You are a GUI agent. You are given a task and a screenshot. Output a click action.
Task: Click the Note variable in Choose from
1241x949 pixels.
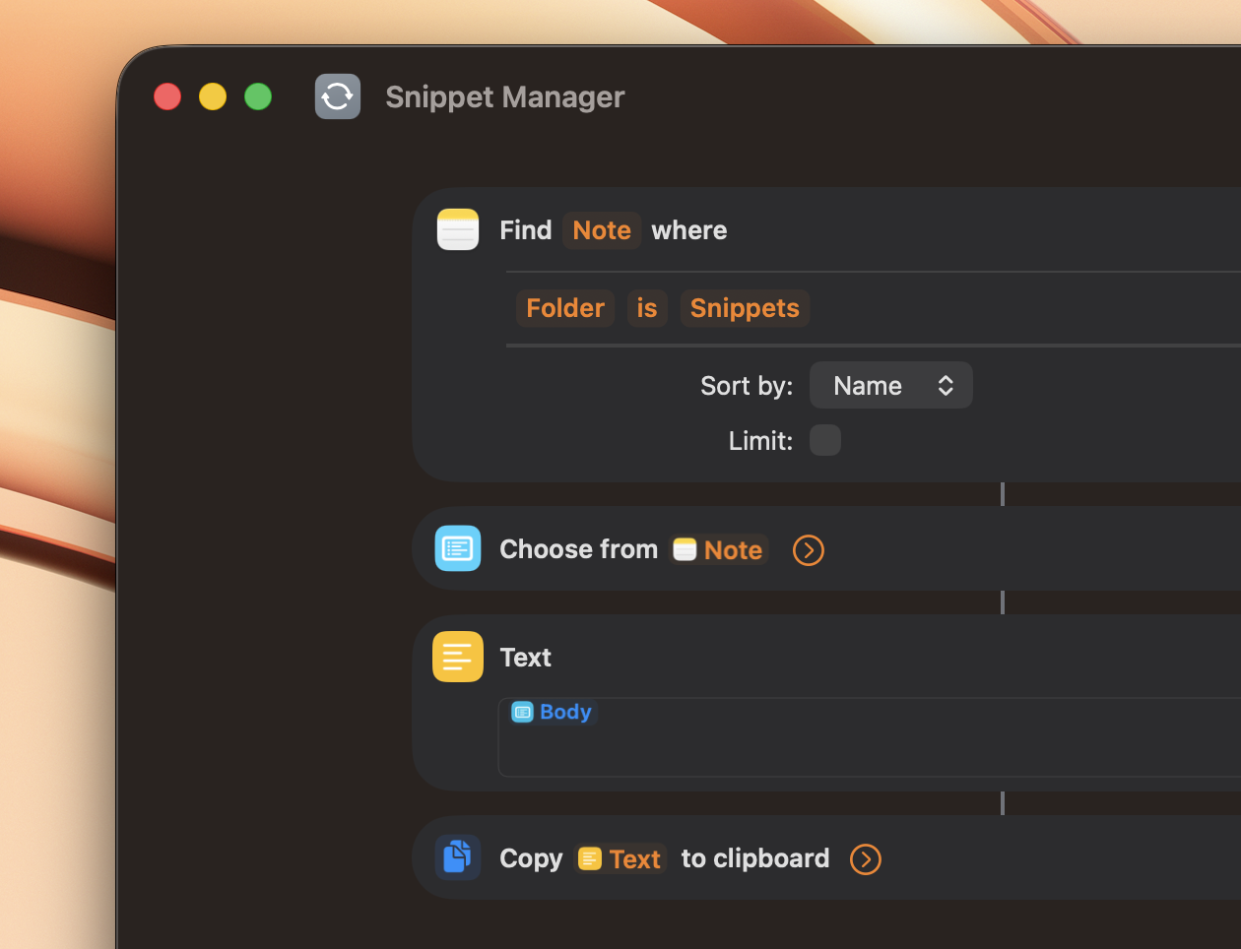pos(719,549)
